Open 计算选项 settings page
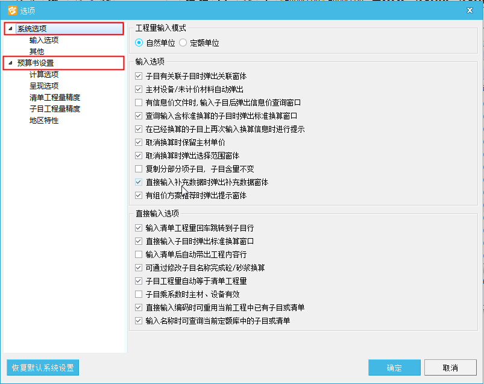 (x=44, y=75)
